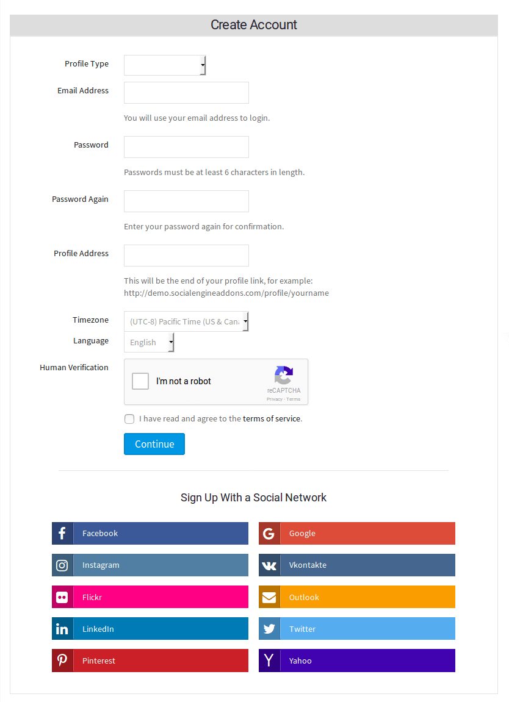Sign up with the Yahoo button

pyautogui.click(x=356, y=661)
